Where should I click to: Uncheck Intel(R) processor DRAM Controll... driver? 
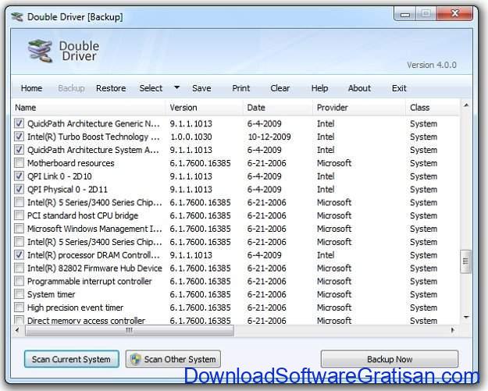pos(19,254)
